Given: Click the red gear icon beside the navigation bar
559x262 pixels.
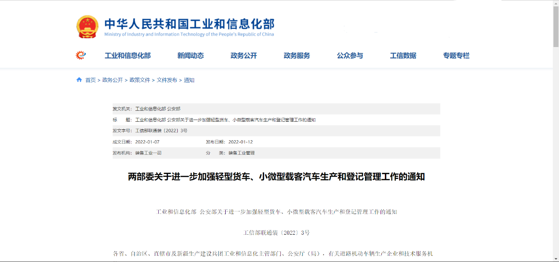Looking at the screenshot, I should coord(81,55).
